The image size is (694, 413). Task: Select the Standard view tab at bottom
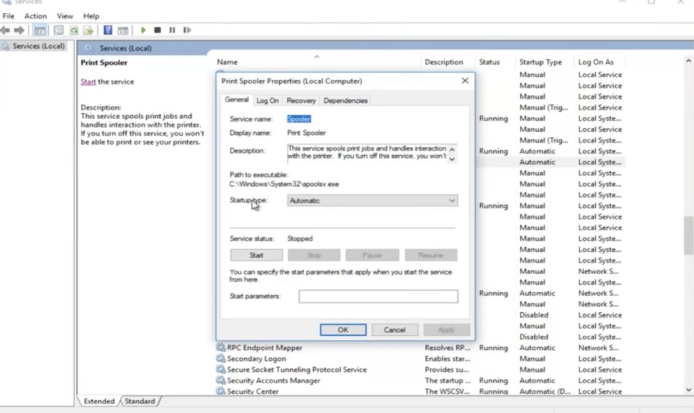coord(140,401)
